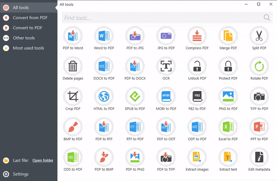Switch to All tools category
Image resolution: width=277 pixels, height=181 pixels.
click(x=29, y=8)
